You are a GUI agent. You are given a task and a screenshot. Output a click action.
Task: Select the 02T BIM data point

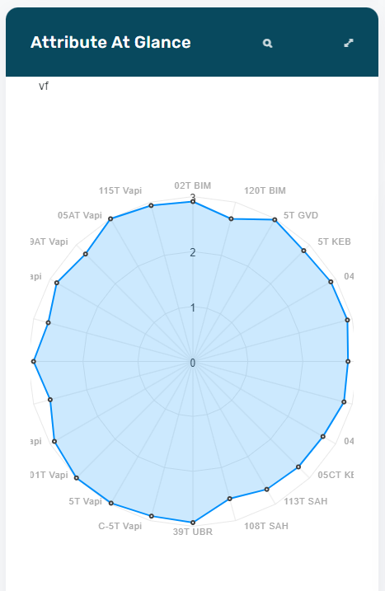point(193,202)
